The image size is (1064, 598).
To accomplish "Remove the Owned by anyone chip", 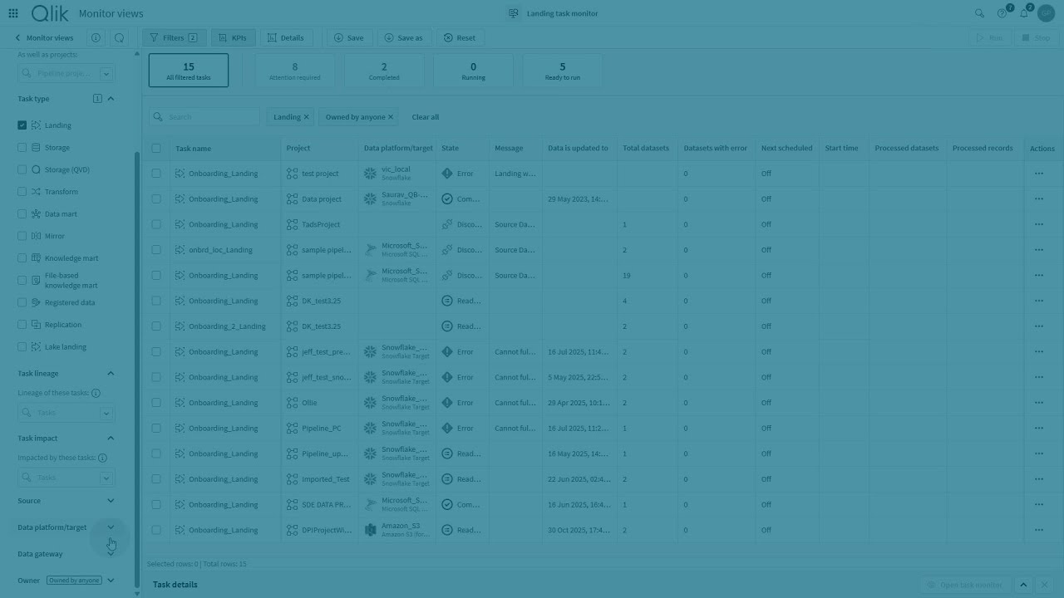I will tap(391, 117).
